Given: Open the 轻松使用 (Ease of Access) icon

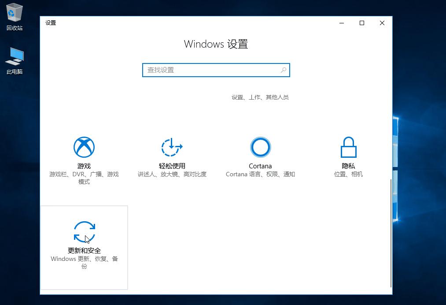Looking at the screenshot, I should (x=172, y=147).
